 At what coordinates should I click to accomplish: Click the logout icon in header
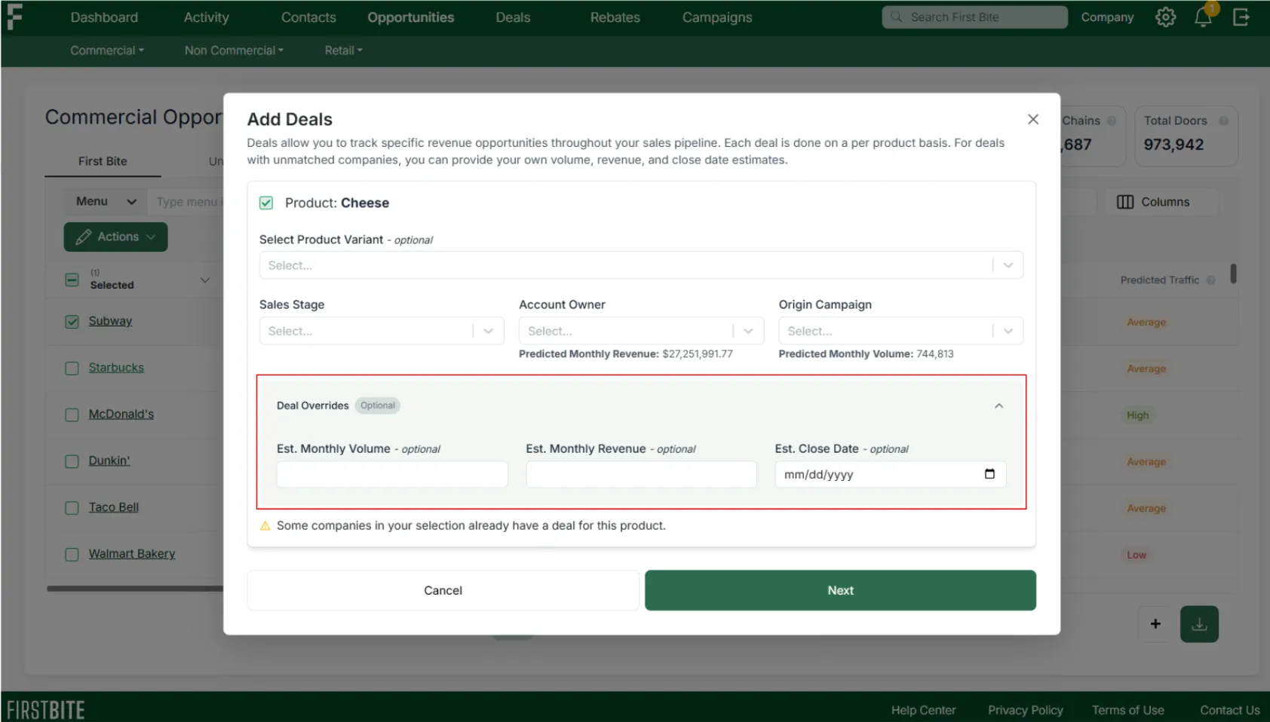click(x=1241, y=17)
